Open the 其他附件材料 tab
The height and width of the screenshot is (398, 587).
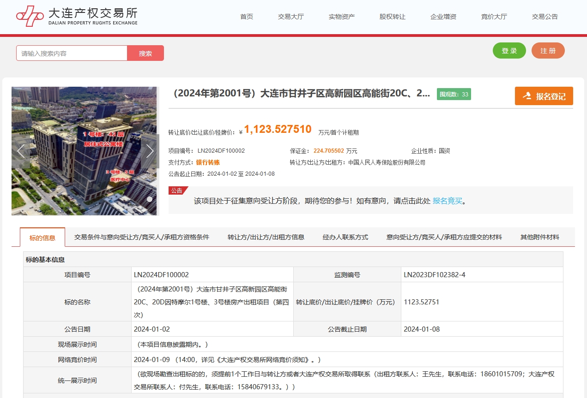tap(539, 237)
